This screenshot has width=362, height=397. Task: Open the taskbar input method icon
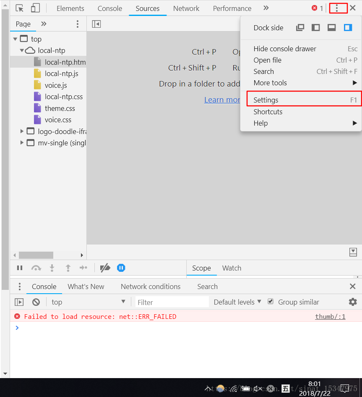286,388
